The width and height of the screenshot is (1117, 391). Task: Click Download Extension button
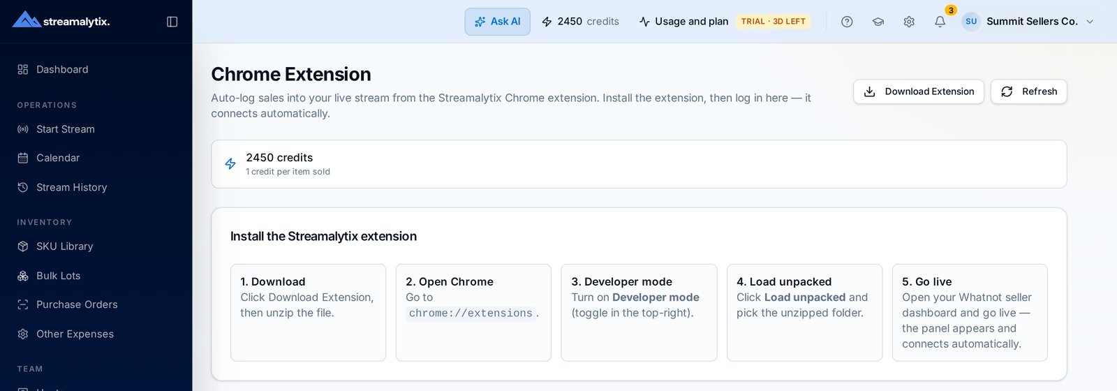pyautogui.click(x=919, y=91)
